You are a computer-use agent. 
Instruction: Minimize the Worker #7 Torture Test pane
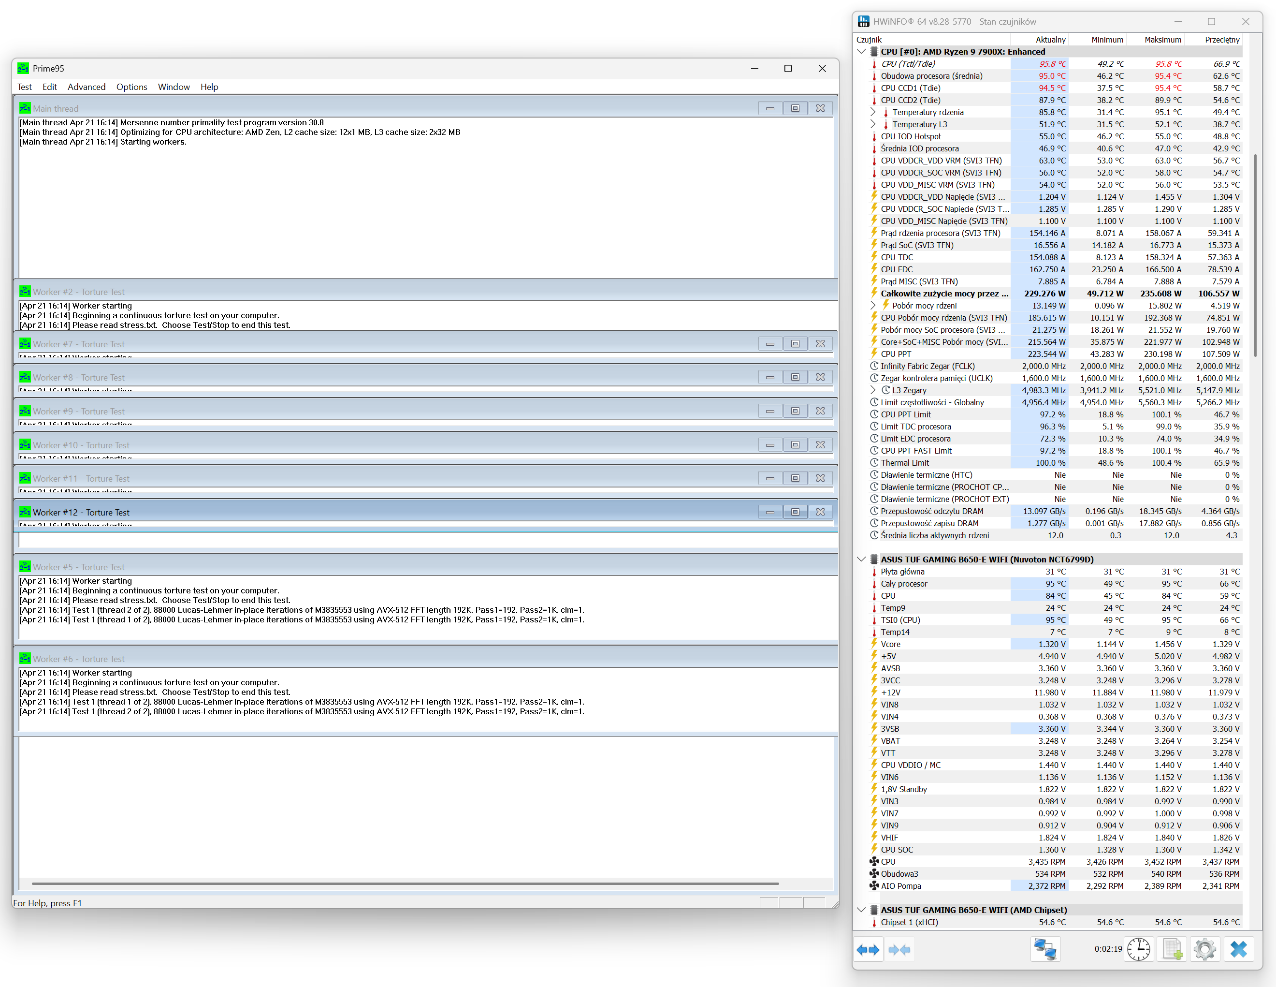pos(769,344)
